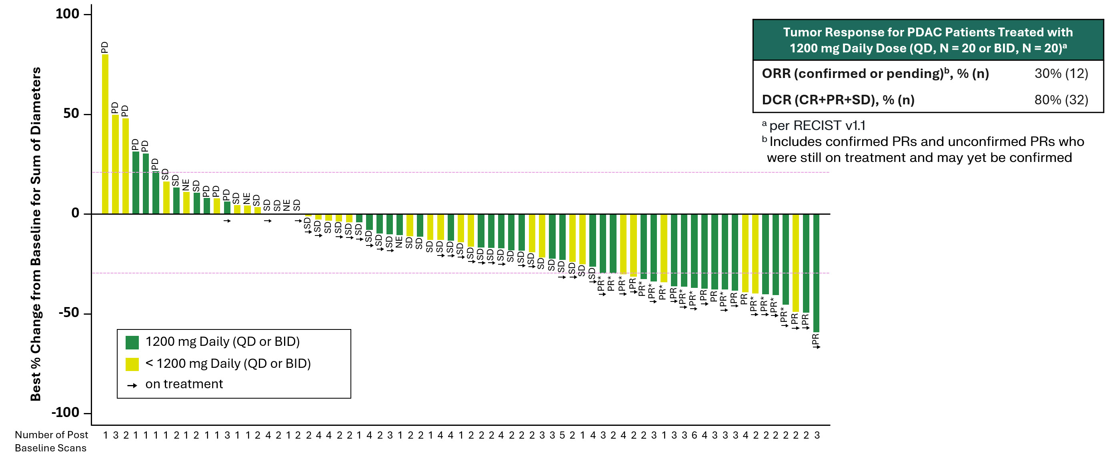Click the green legend swatch for 1200 mg Daily
The image size is (1105, 453).
coord(132,342)
